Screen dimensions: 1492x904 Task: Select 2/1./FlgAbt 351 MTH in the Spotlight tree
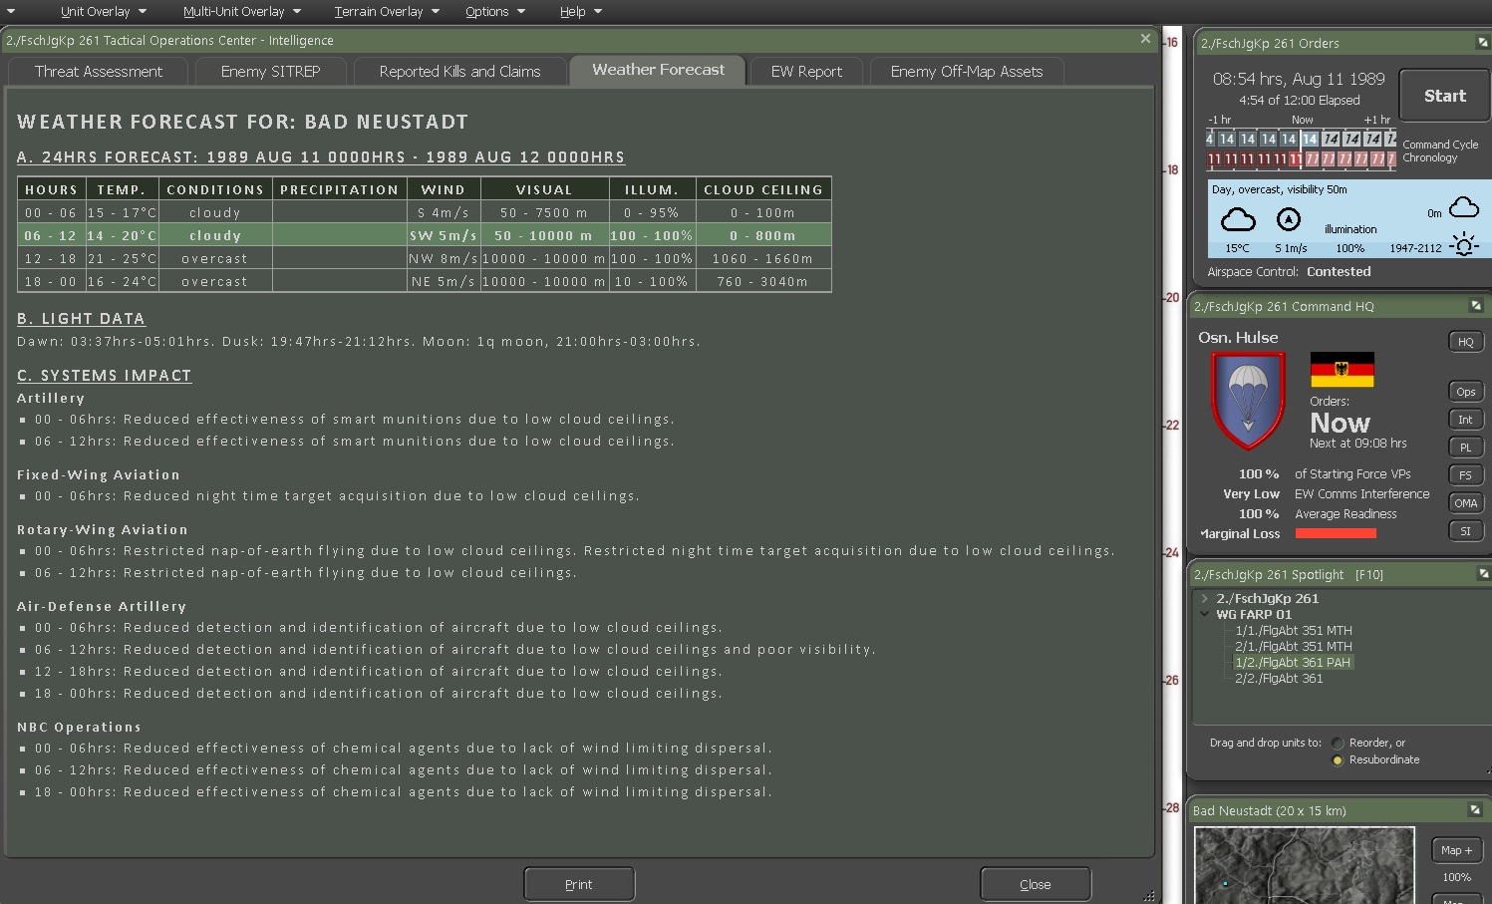coord(1294,647)
